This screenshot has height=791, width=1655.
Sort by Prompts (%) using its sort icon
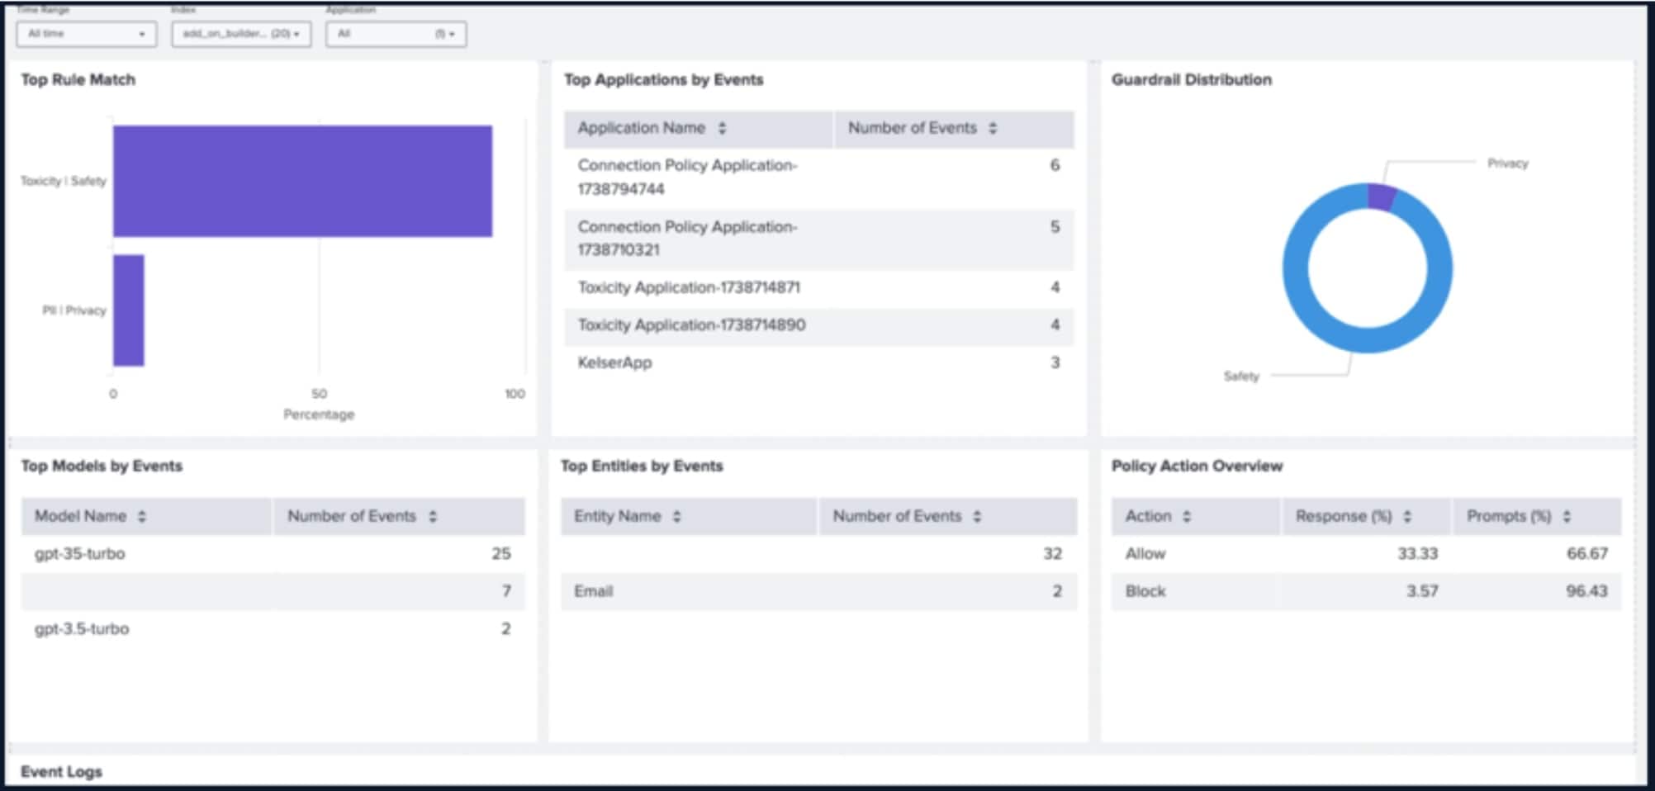(x=1567, y=516)
